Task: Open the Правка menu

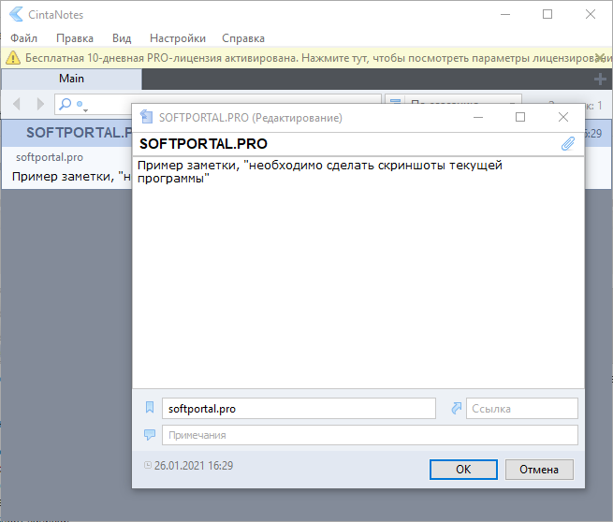Action: tap(75, 38)
